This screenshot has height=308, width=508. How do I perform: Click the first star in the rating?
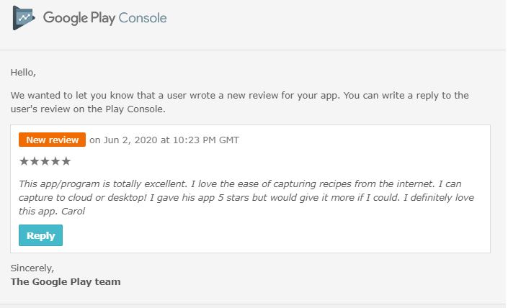pyautogui.click(x=24, y=161)
